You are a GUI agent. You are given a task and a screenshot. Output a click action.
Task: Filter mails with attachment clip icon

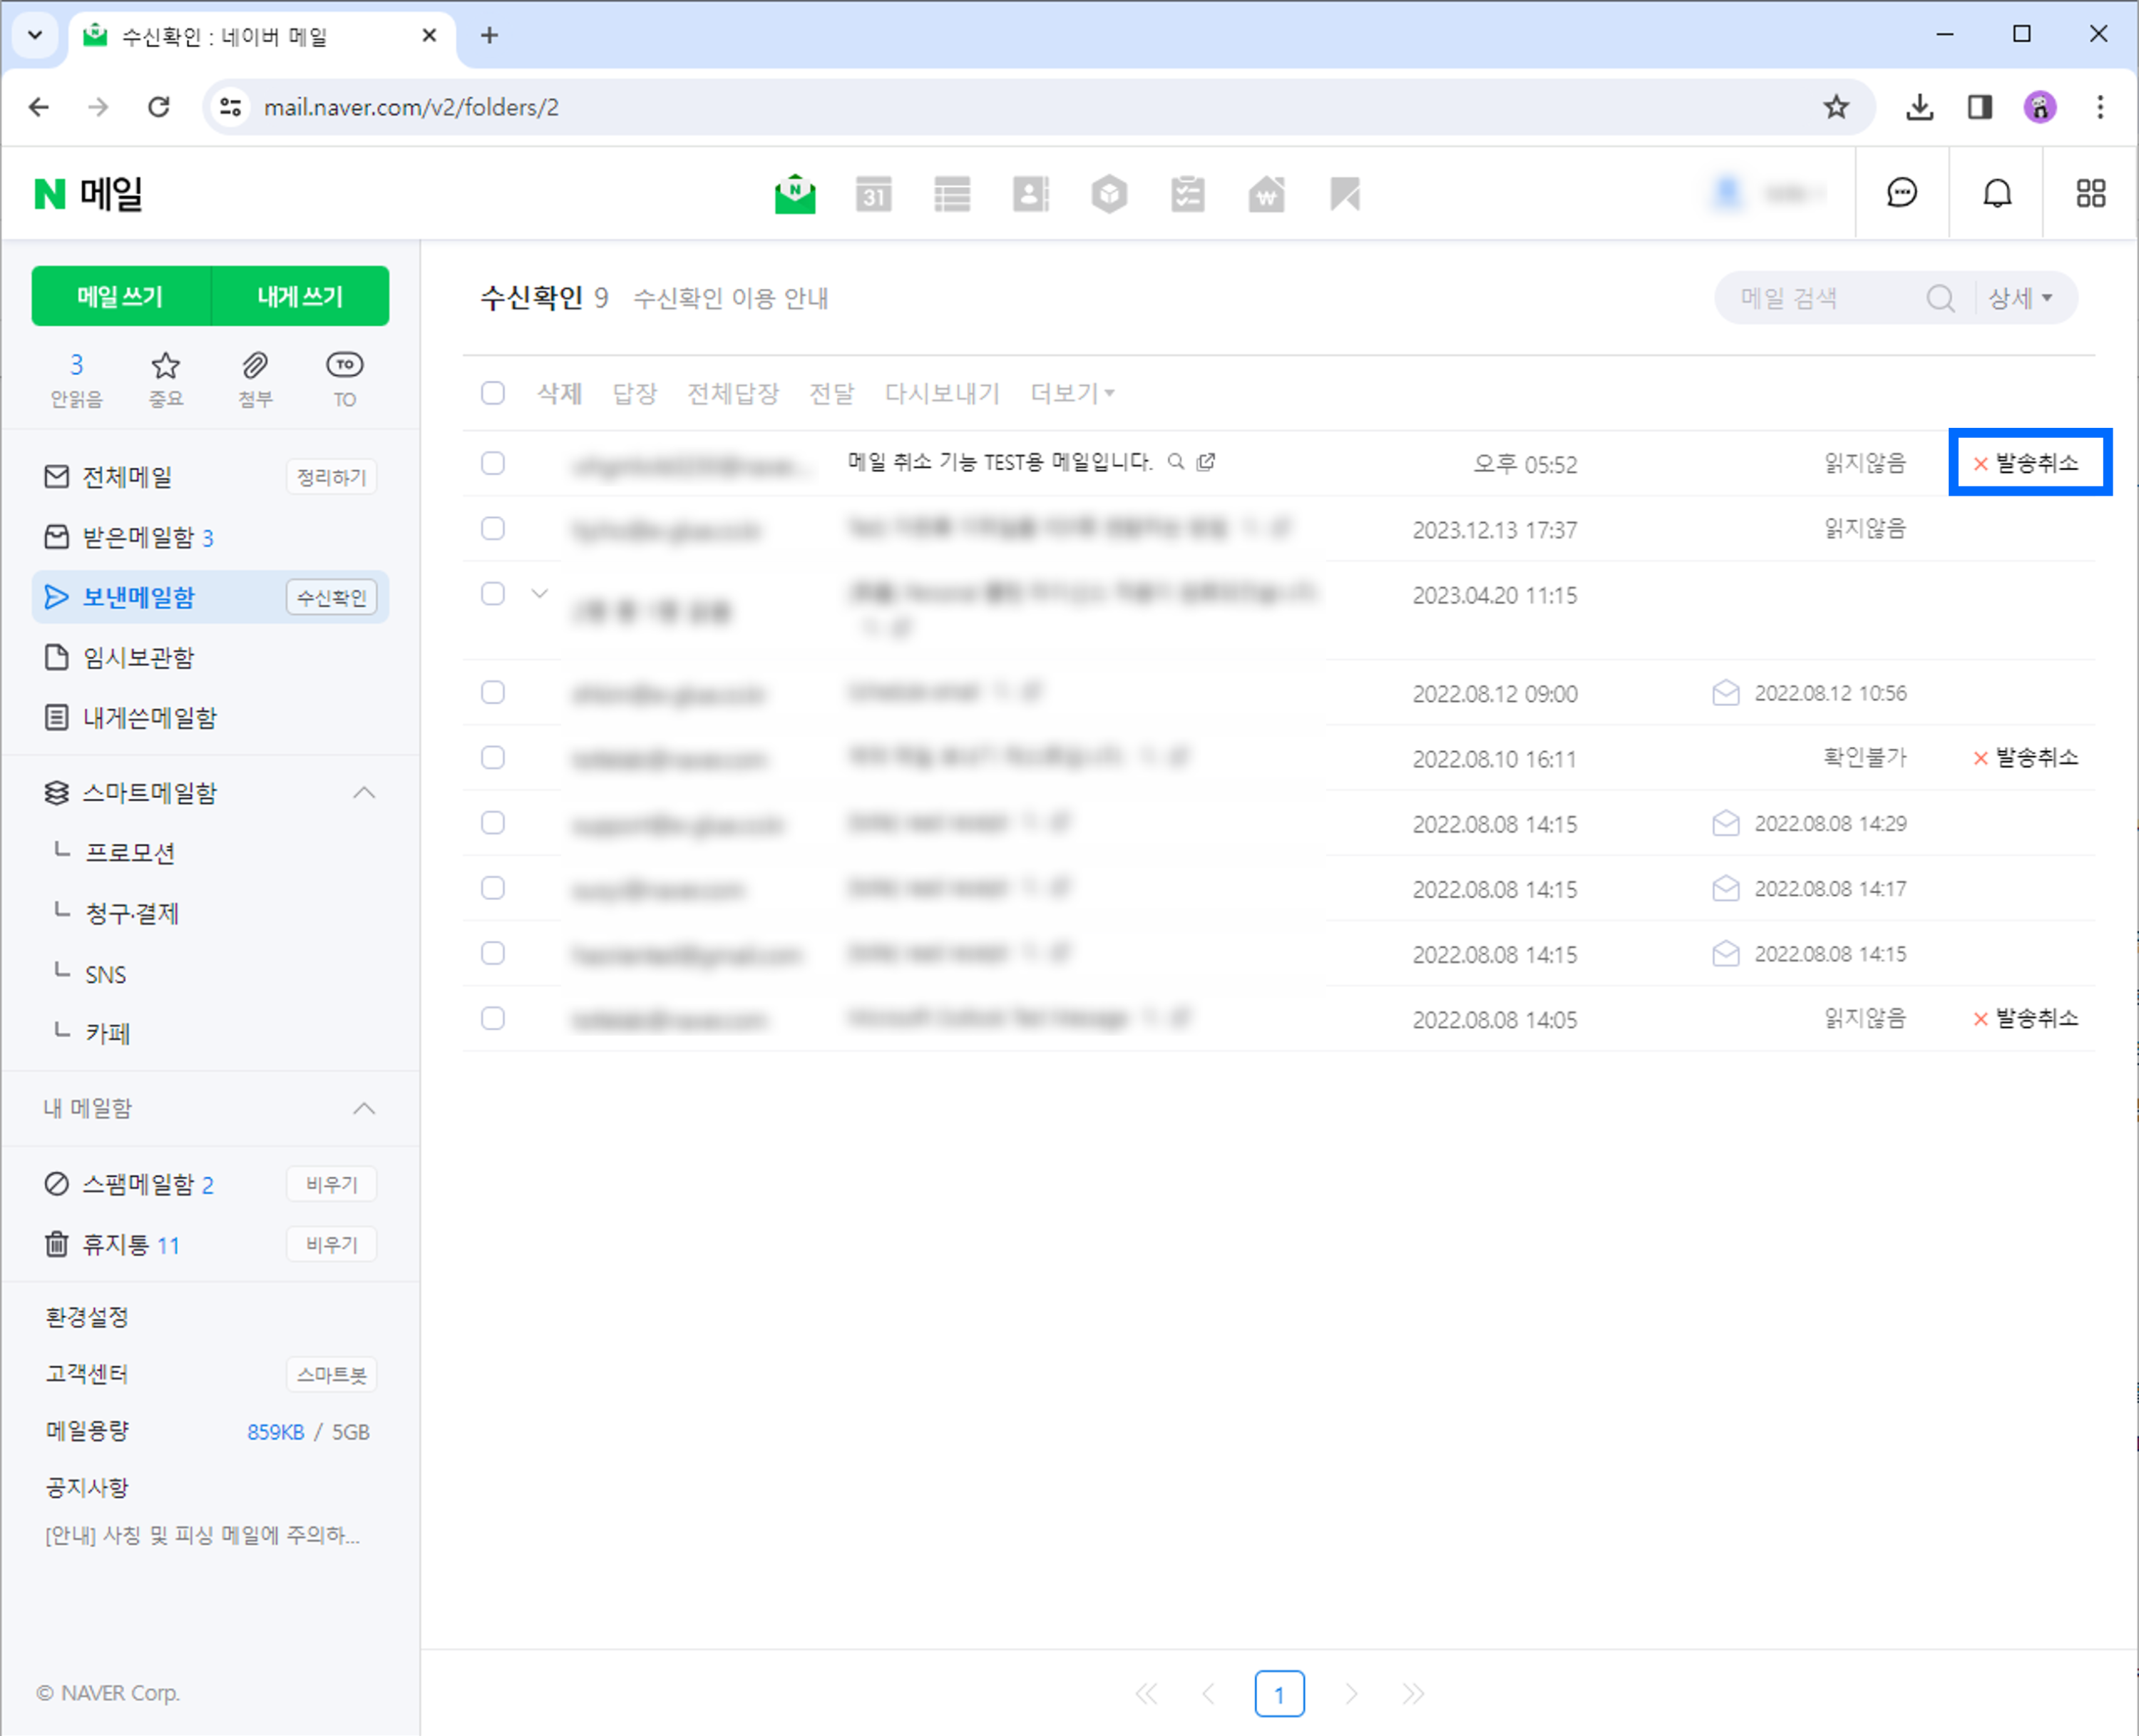tap(255, 377)
